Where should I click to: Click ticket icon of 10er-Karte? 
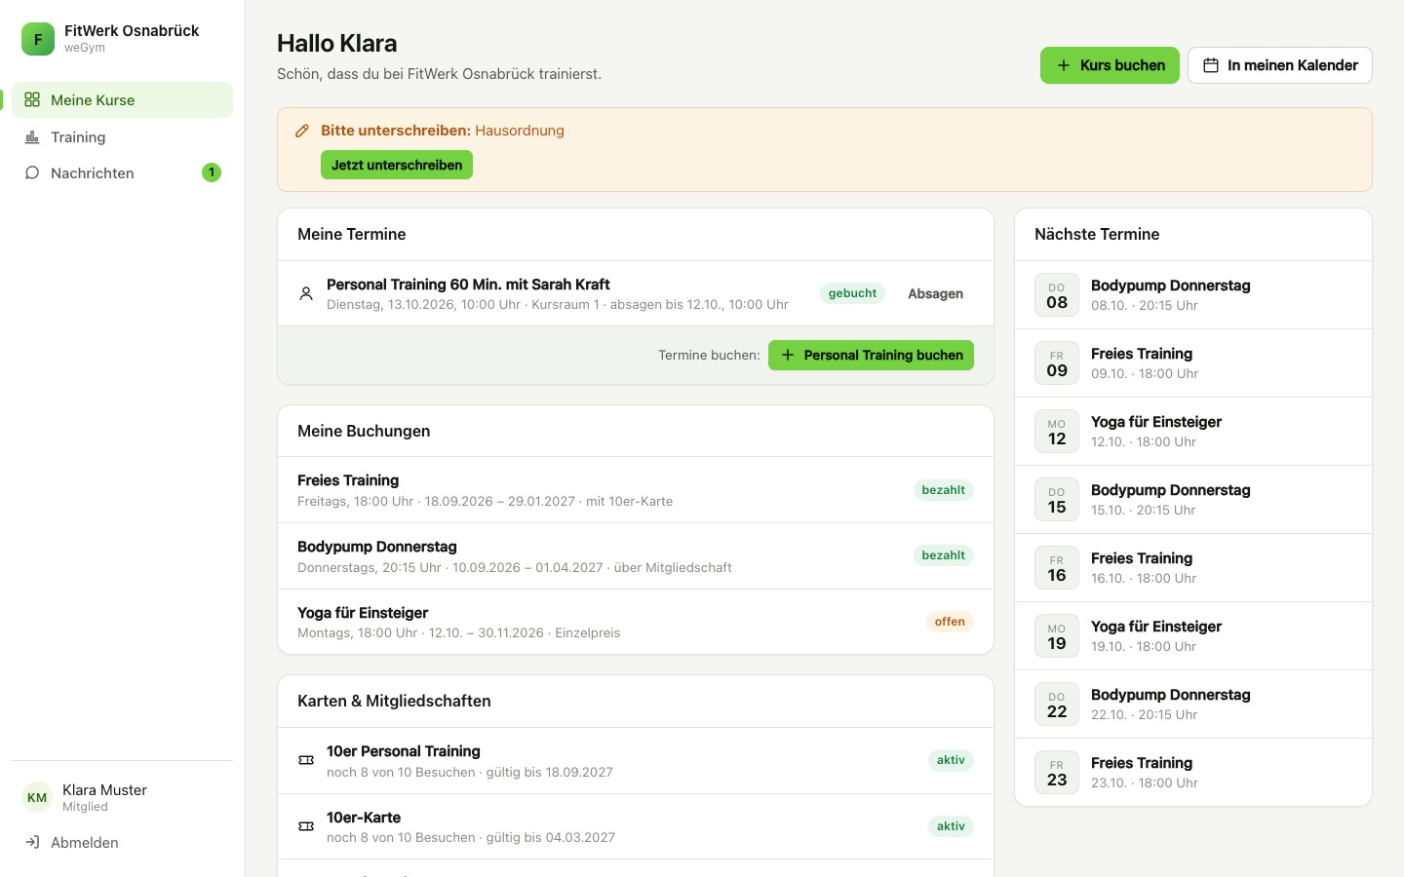(x=306, y=826)
